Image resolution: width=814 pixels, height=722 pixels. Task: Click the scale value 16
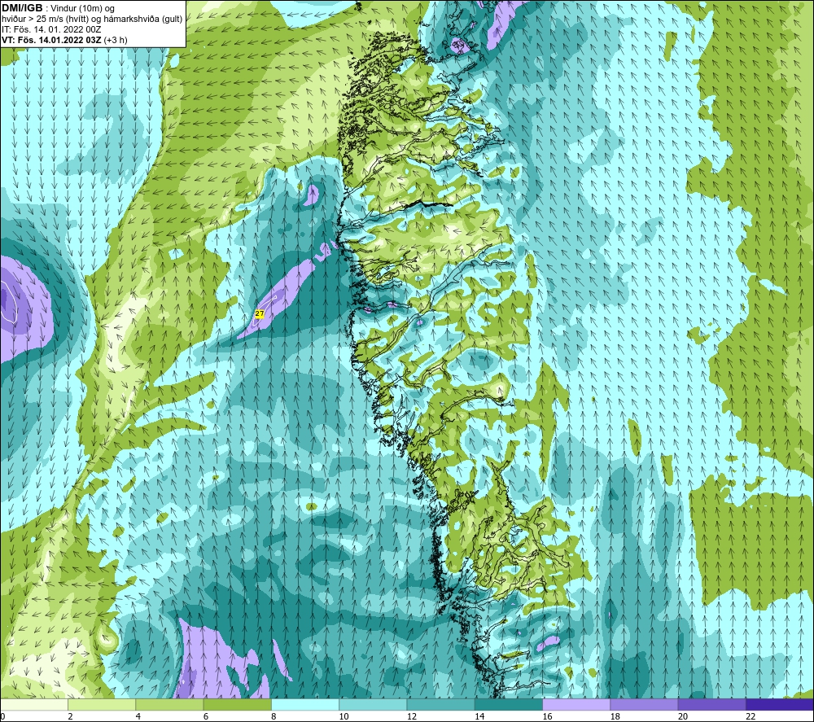pos(547,716)
